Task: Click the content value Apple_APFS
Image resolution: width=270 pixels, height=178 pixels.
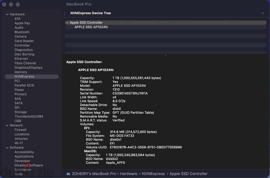Action: click(115, 163)
